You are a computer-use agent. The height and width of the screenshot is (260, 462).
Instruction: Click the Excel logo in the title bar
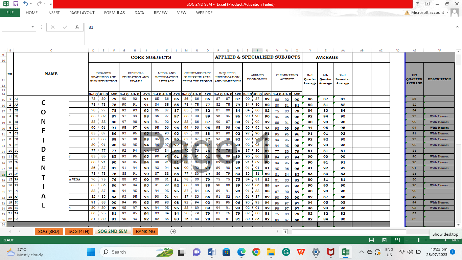6,4
